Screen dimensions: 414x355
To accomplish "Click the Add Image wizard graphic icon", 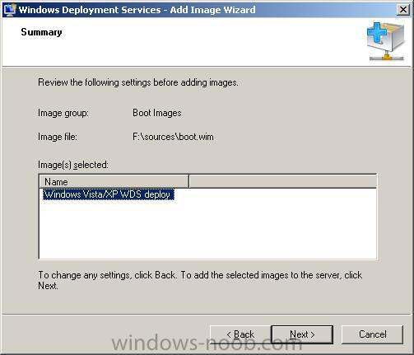I will pyautogui.click(x=386, y=41).
